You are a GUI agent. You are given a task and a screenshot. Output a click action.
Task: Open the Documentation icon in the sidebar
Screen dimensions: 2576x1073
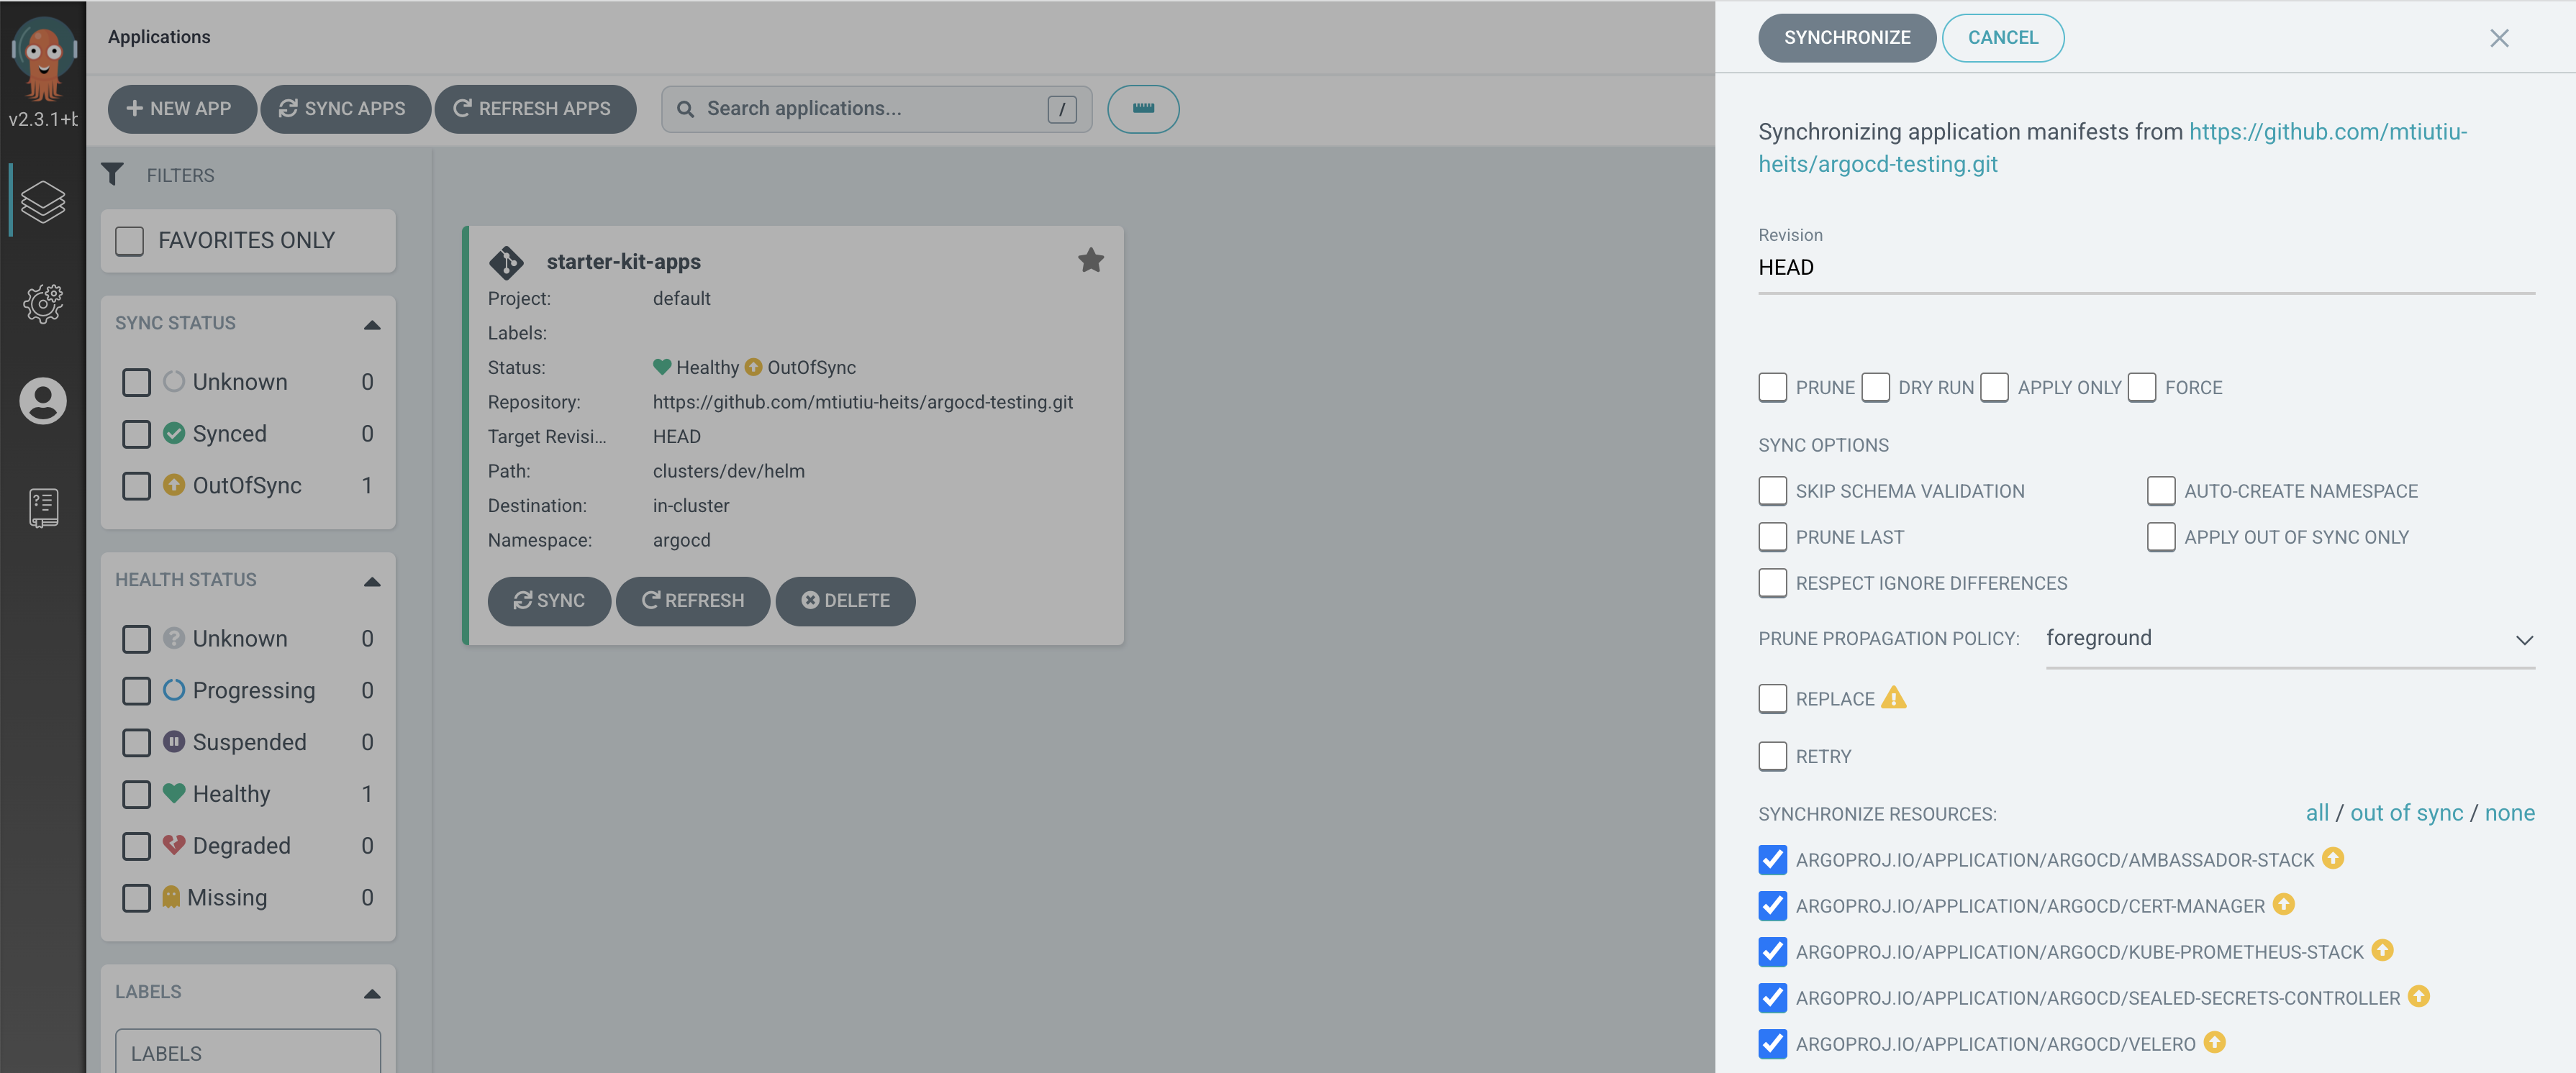pyautogui.click(x=43, y=508)
